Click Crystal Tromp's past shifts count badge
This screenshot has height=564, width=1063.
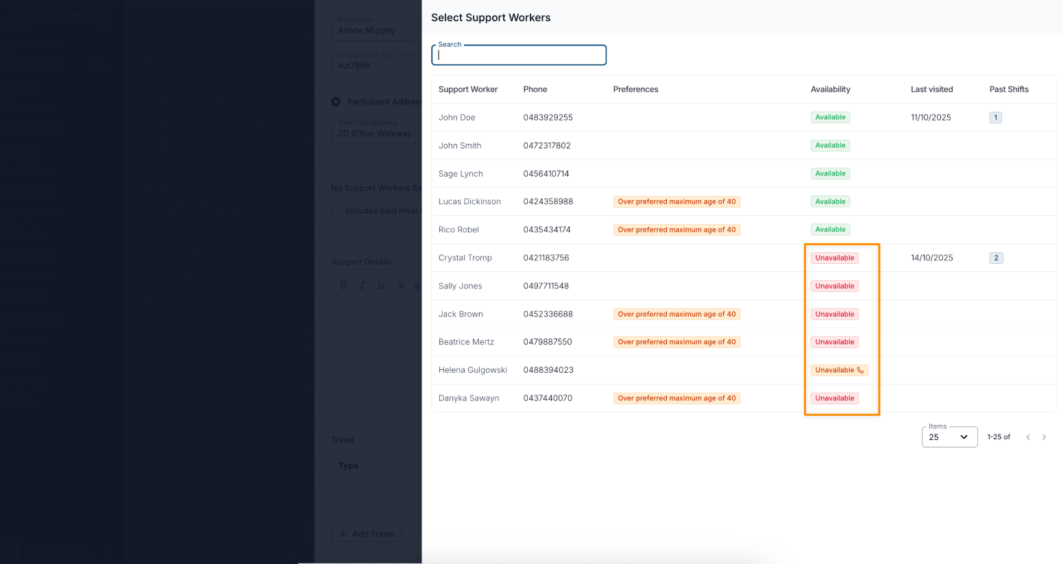996,258
